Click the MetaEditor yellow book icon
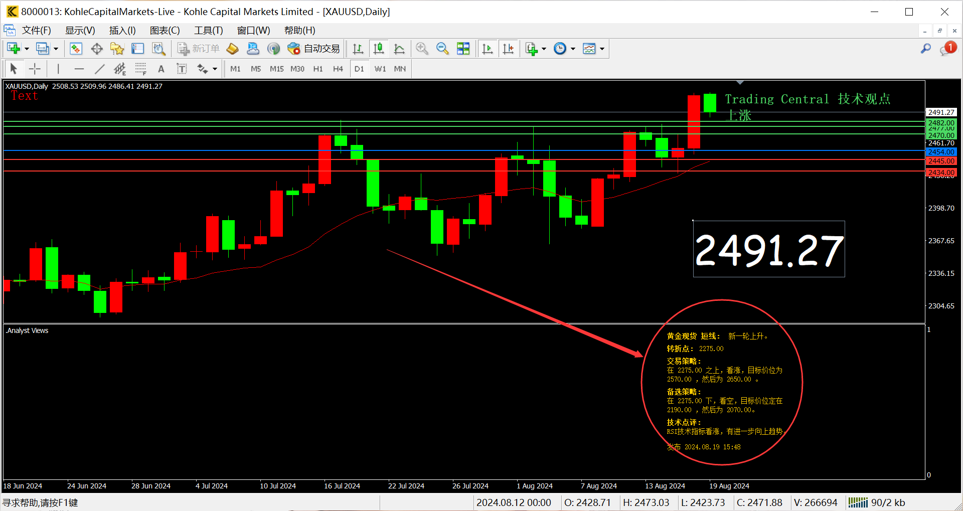 coord(232,49)
